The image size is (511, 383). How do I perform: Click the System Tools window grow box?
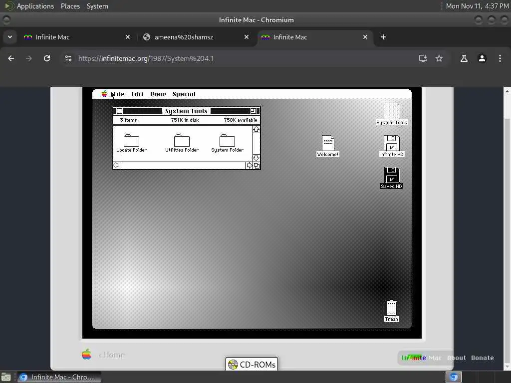256,166
